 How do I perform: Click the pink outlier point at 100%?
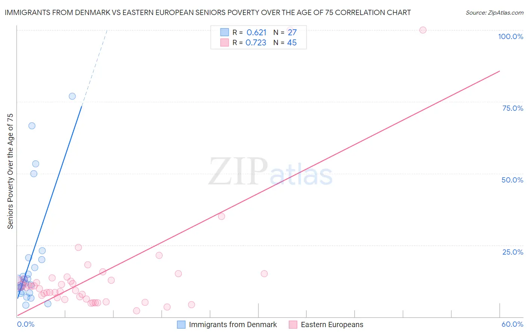[x=423, y=30]
